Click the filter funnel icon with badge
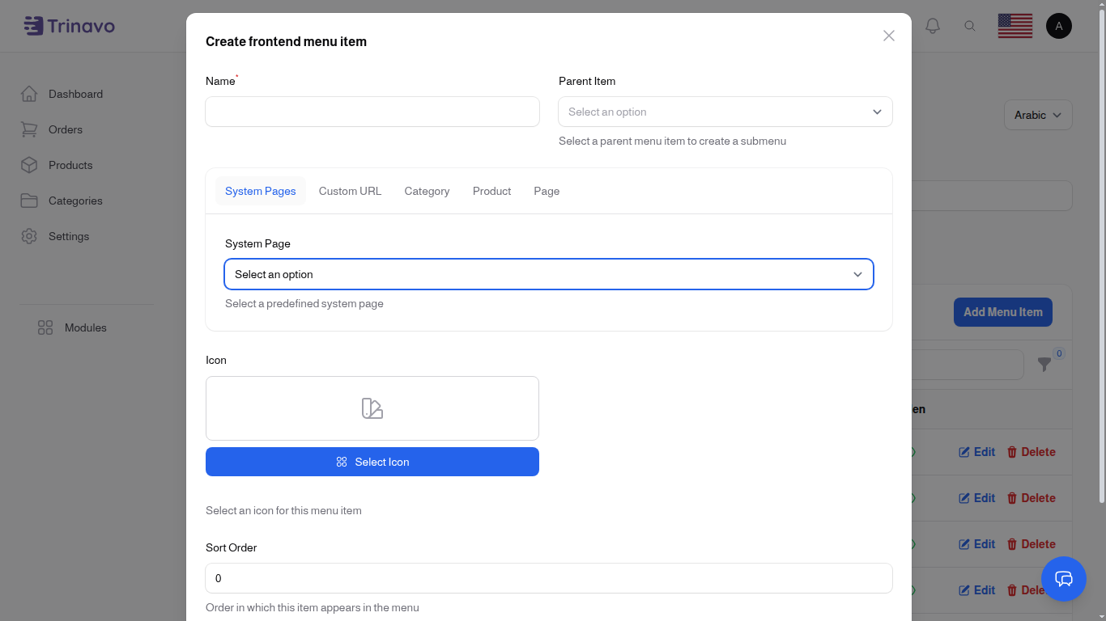The width and height of the screenshot is (1106, 621). pyautogui.click(x=1044, y=365)
